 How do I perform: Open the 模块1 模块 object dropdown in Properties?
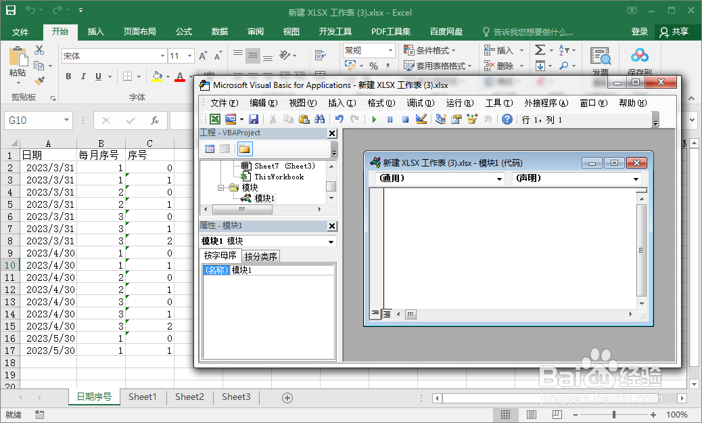point(331,242)
